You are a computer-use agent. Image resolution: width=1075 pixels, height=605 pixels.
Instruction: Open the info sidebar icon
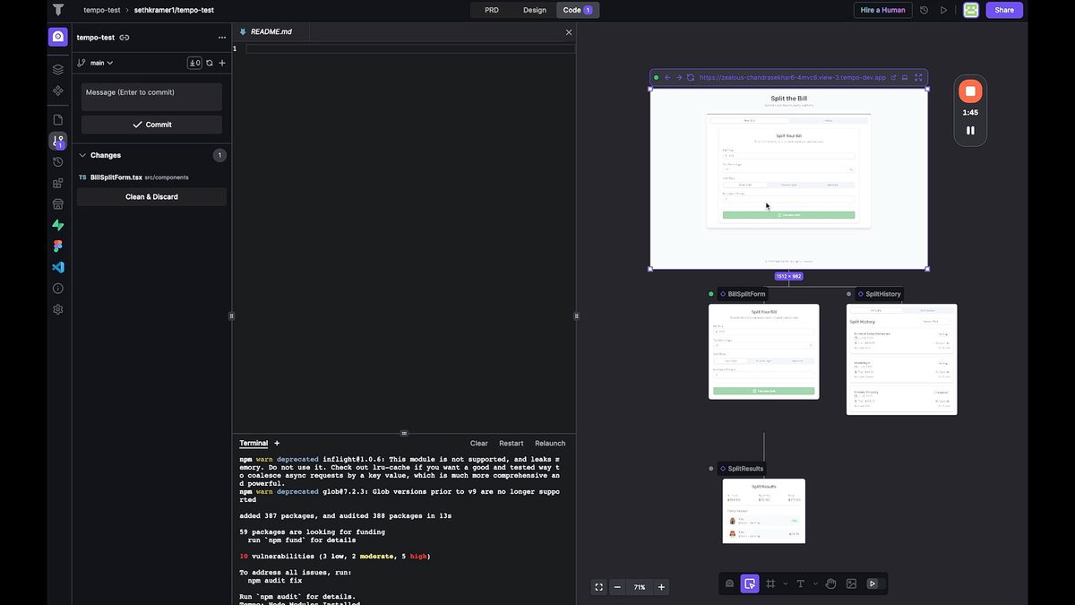coord(58,289)
